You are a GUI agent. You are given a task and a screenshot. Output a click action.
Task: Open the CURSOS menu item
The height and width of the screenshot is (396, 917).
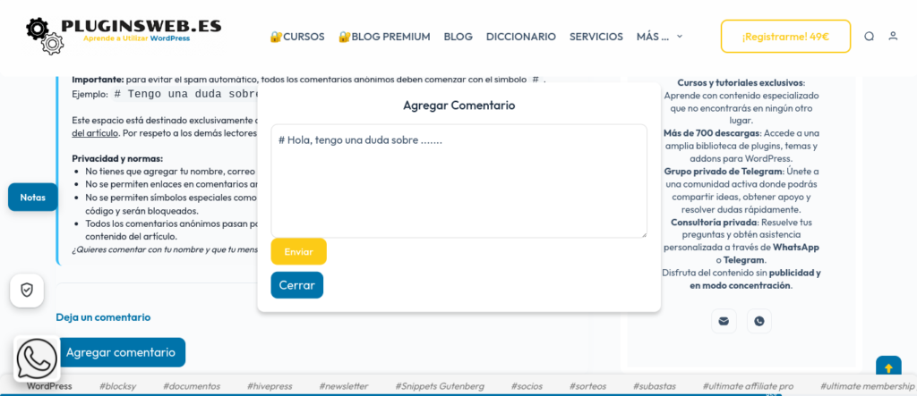(x=297, y=37)
